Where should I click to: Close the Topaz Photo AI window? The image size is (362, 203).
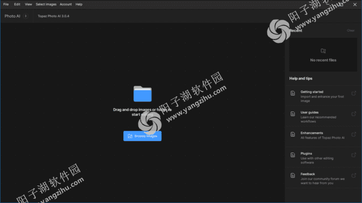point(355,5)
